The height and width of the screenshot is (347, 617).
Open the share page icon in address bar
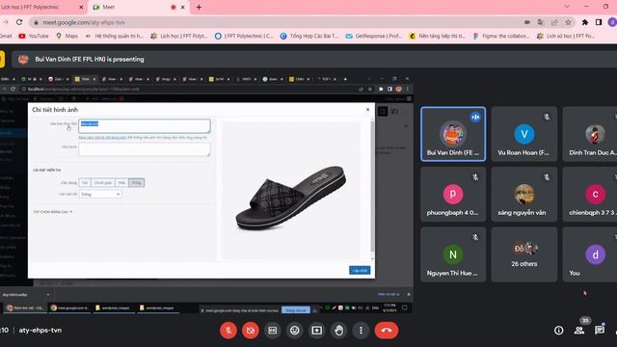click(554, 22)
